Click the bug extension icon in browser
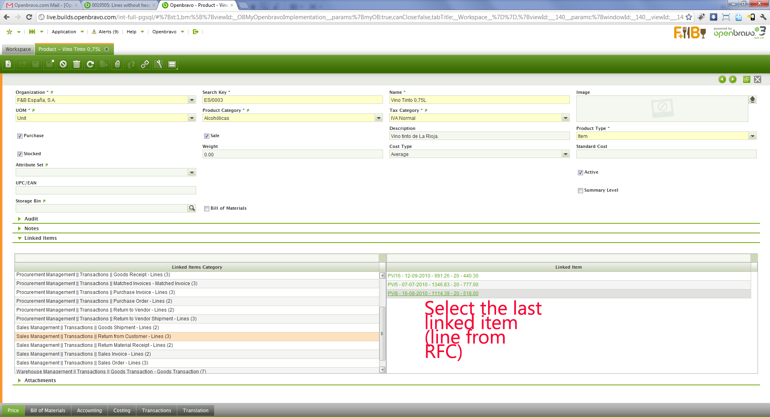 pyautogui.click(x=701, y=17)
